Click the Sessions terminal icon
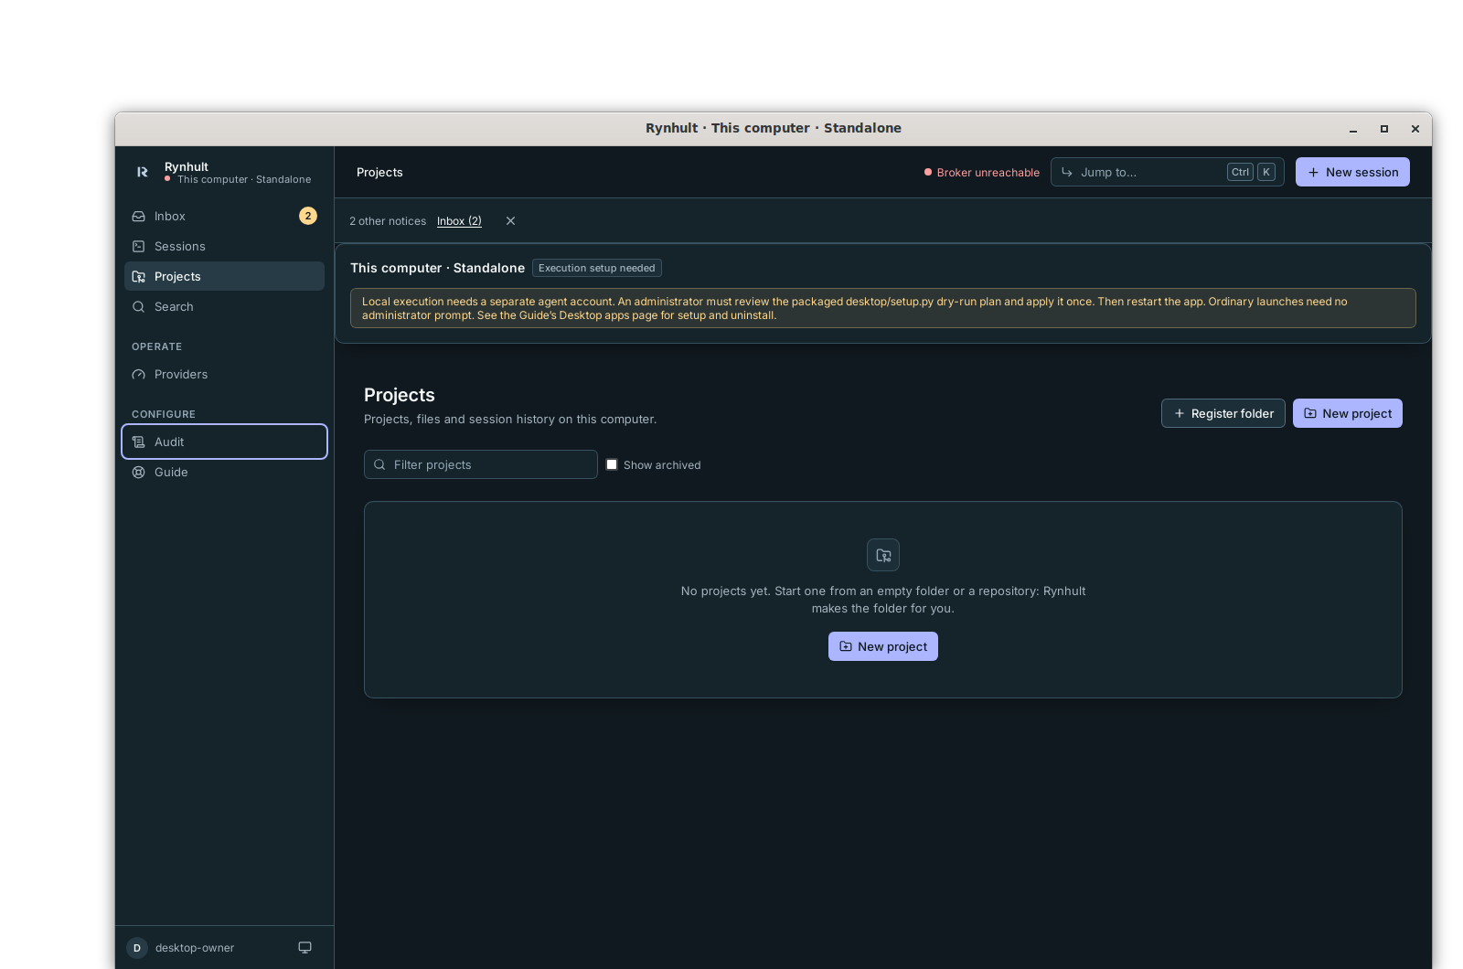 (139, 246)
